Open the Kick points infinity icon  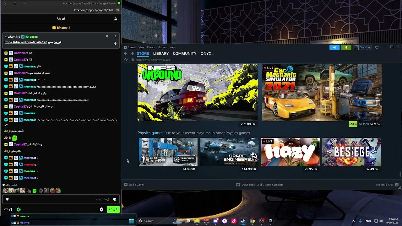pyautogui.click(x=6, y=209)
